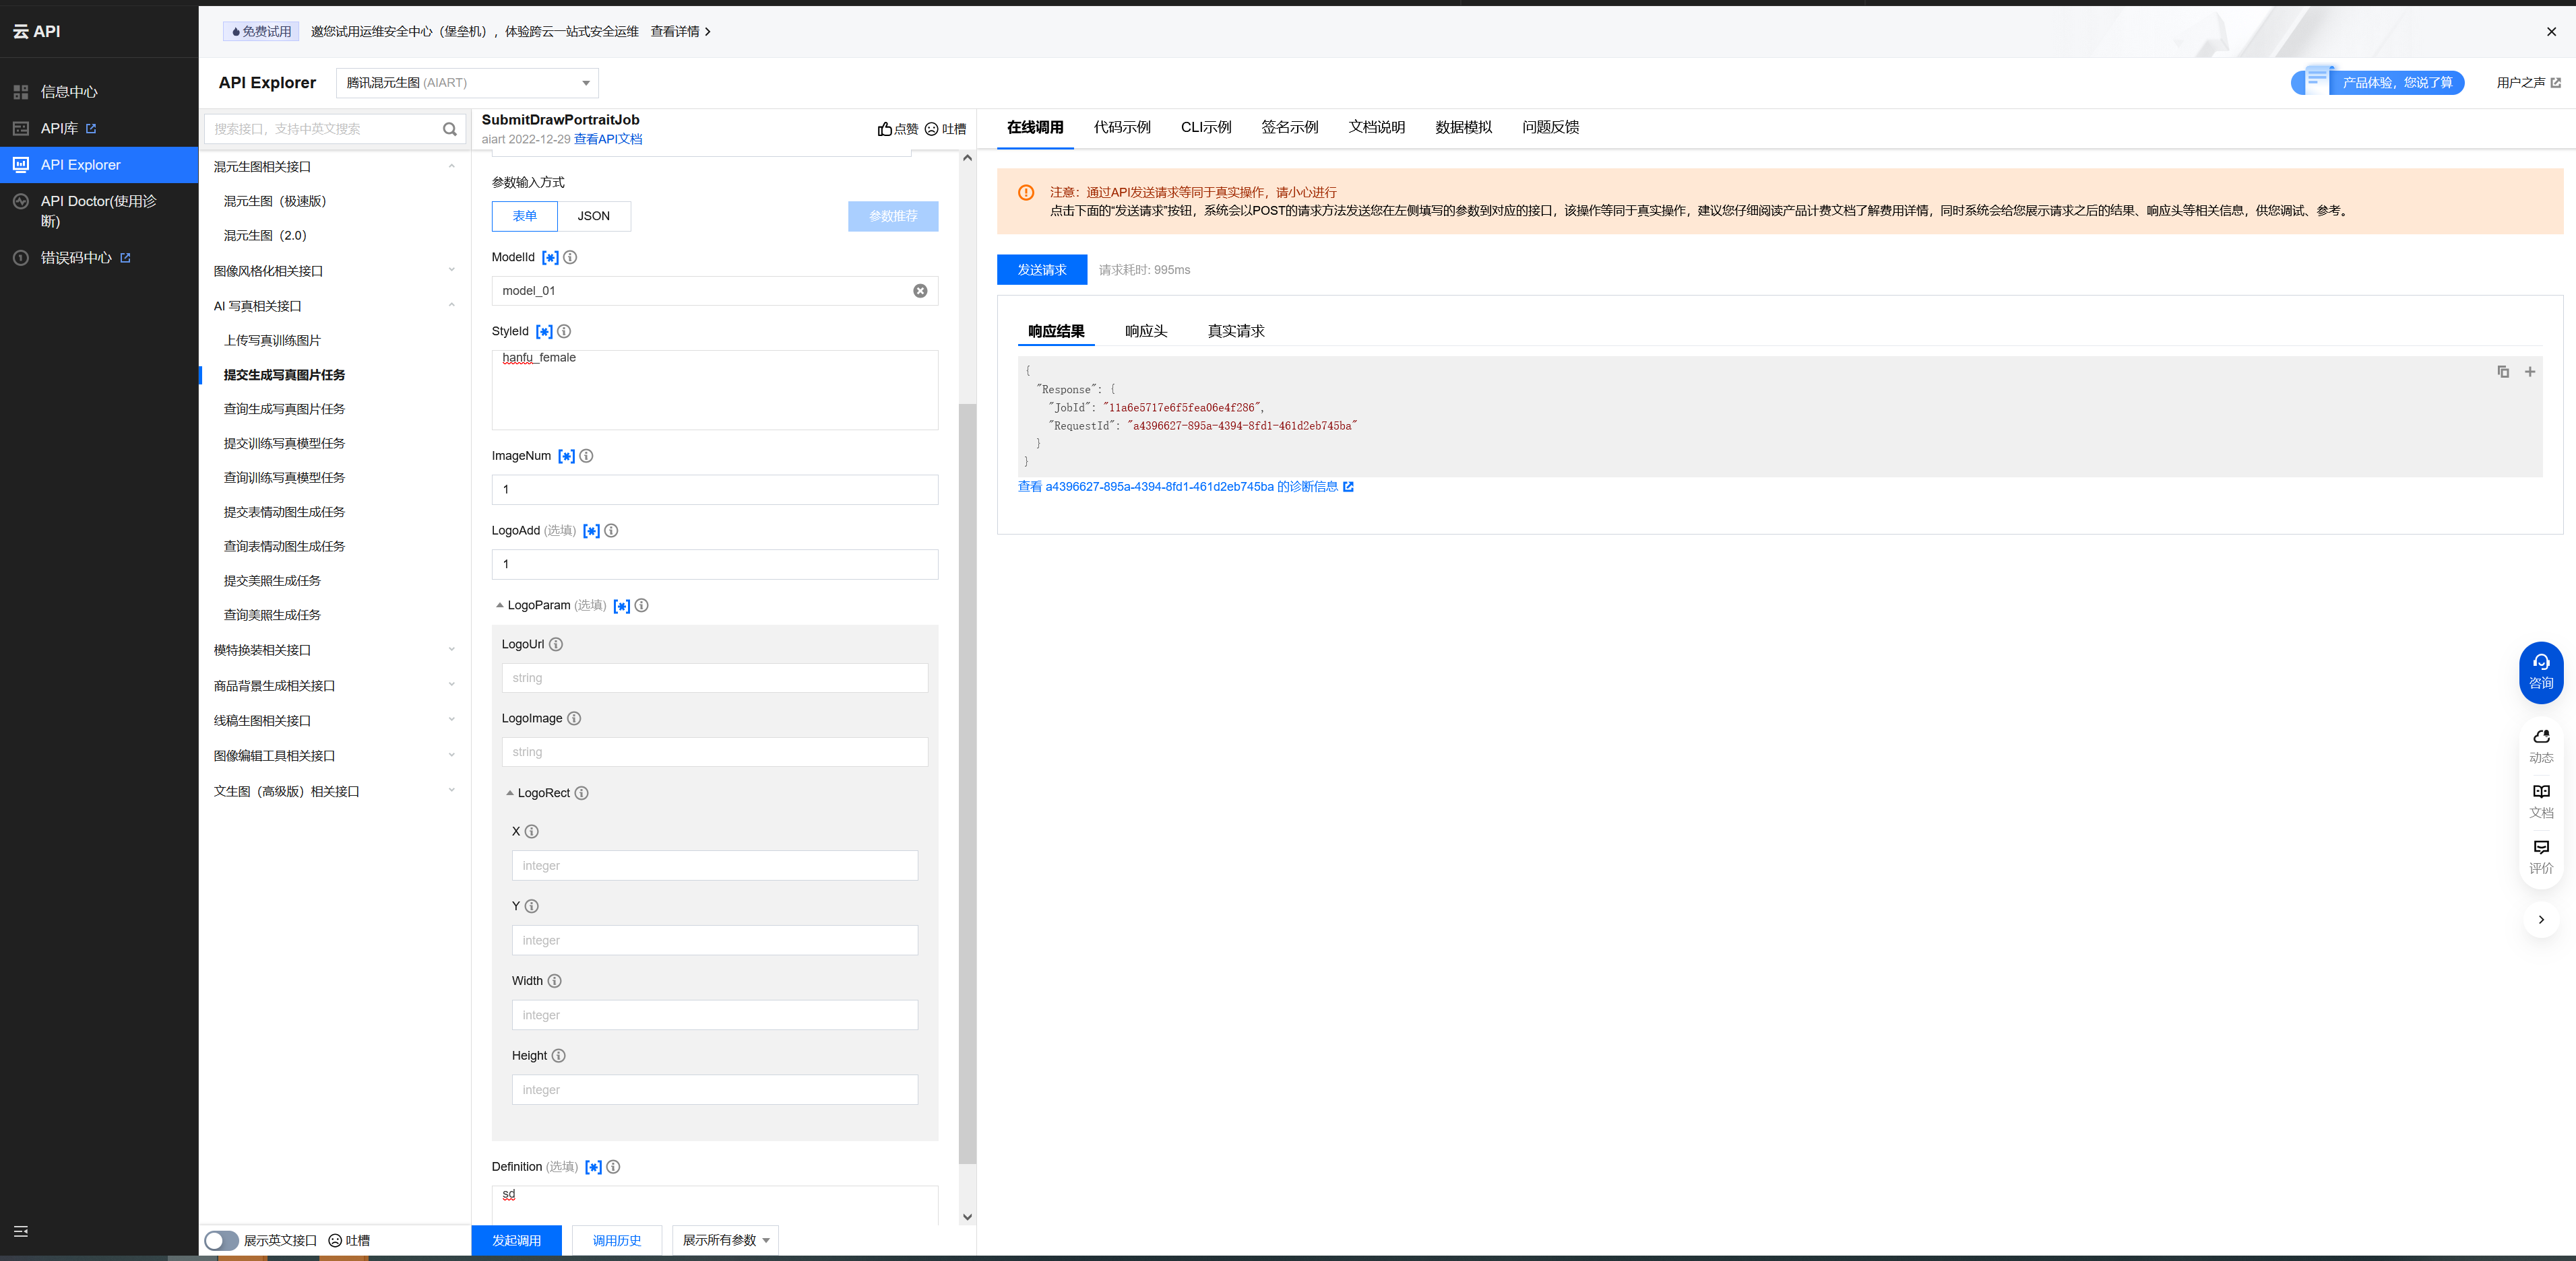
Task: Click the thumbs-up 点赞 icon
Action: click(x=885, y=129)
